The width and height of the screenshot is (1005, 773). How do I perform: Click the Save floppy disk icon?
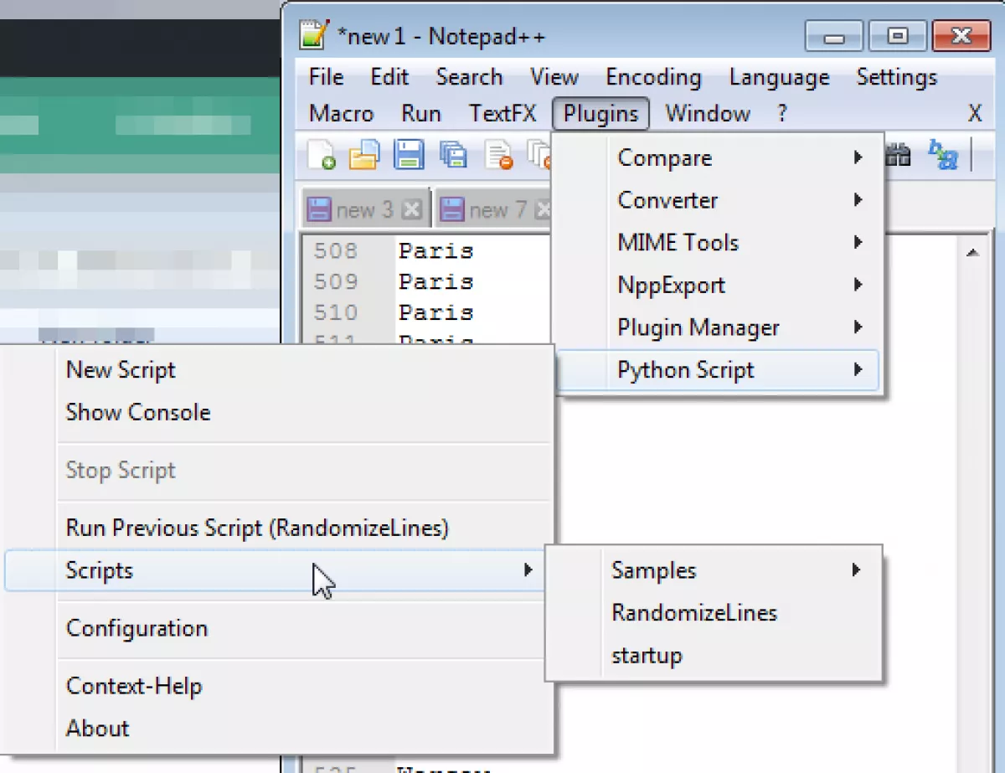(409, 156)
